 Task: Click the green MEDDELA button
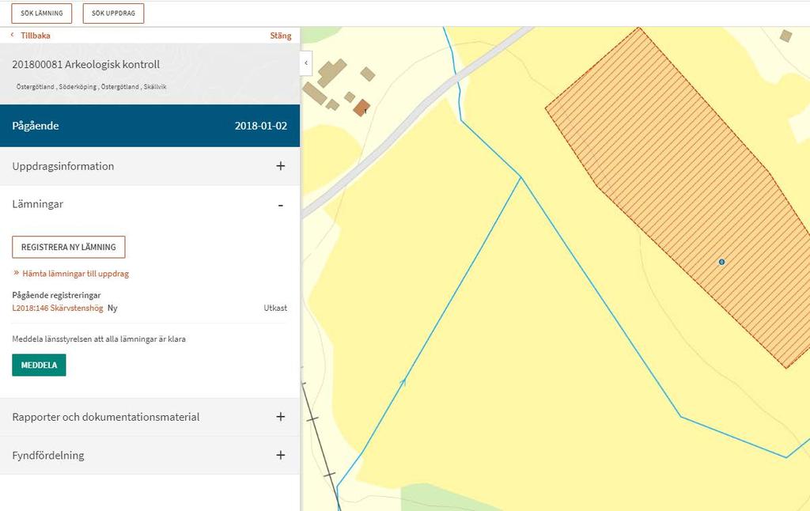[x=40, y=365]
